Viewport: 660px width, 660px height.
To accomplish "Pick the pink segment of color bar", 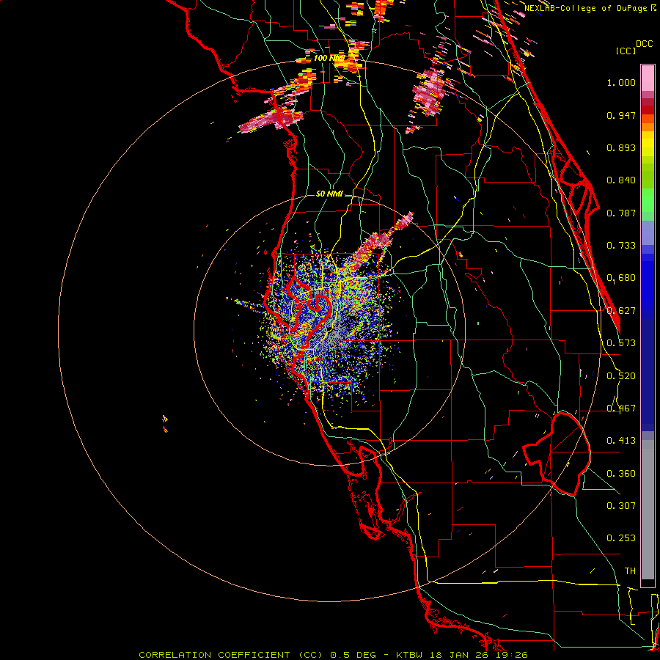I will pos(648,78).
